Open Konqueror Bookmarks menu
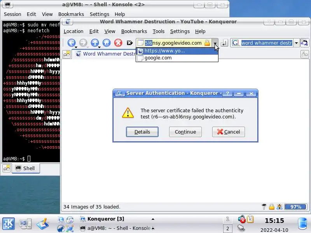This screenshot has width=311, height=233. coord(134,31)
